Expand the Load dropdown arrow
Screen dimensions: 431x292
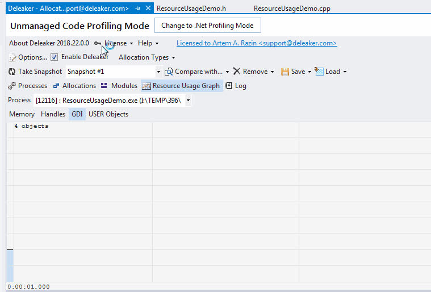coord(345,72)
